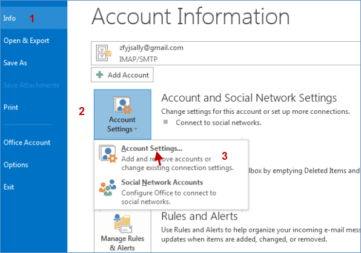Click the Social Network Accounts people icon
Screen dimensions: 361x253
108,188
